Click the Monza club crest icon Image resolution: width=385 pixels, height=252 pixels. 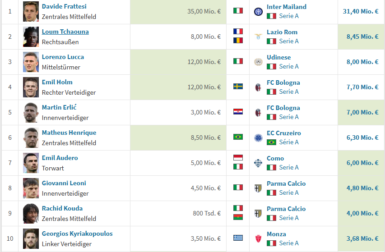(x=258, y=238)
